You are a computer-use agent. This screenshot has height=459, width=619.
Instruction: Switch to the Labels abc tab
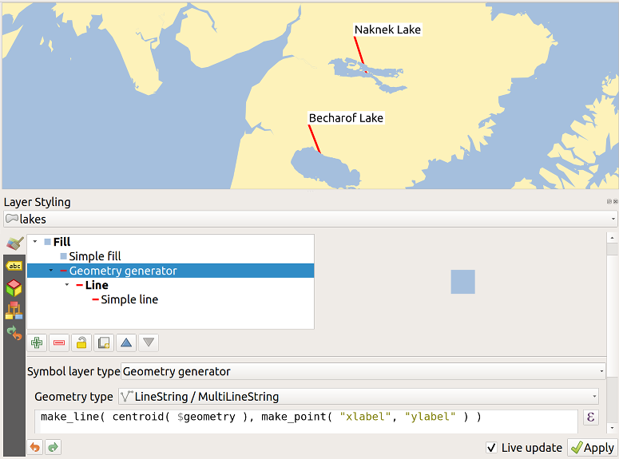14,266
